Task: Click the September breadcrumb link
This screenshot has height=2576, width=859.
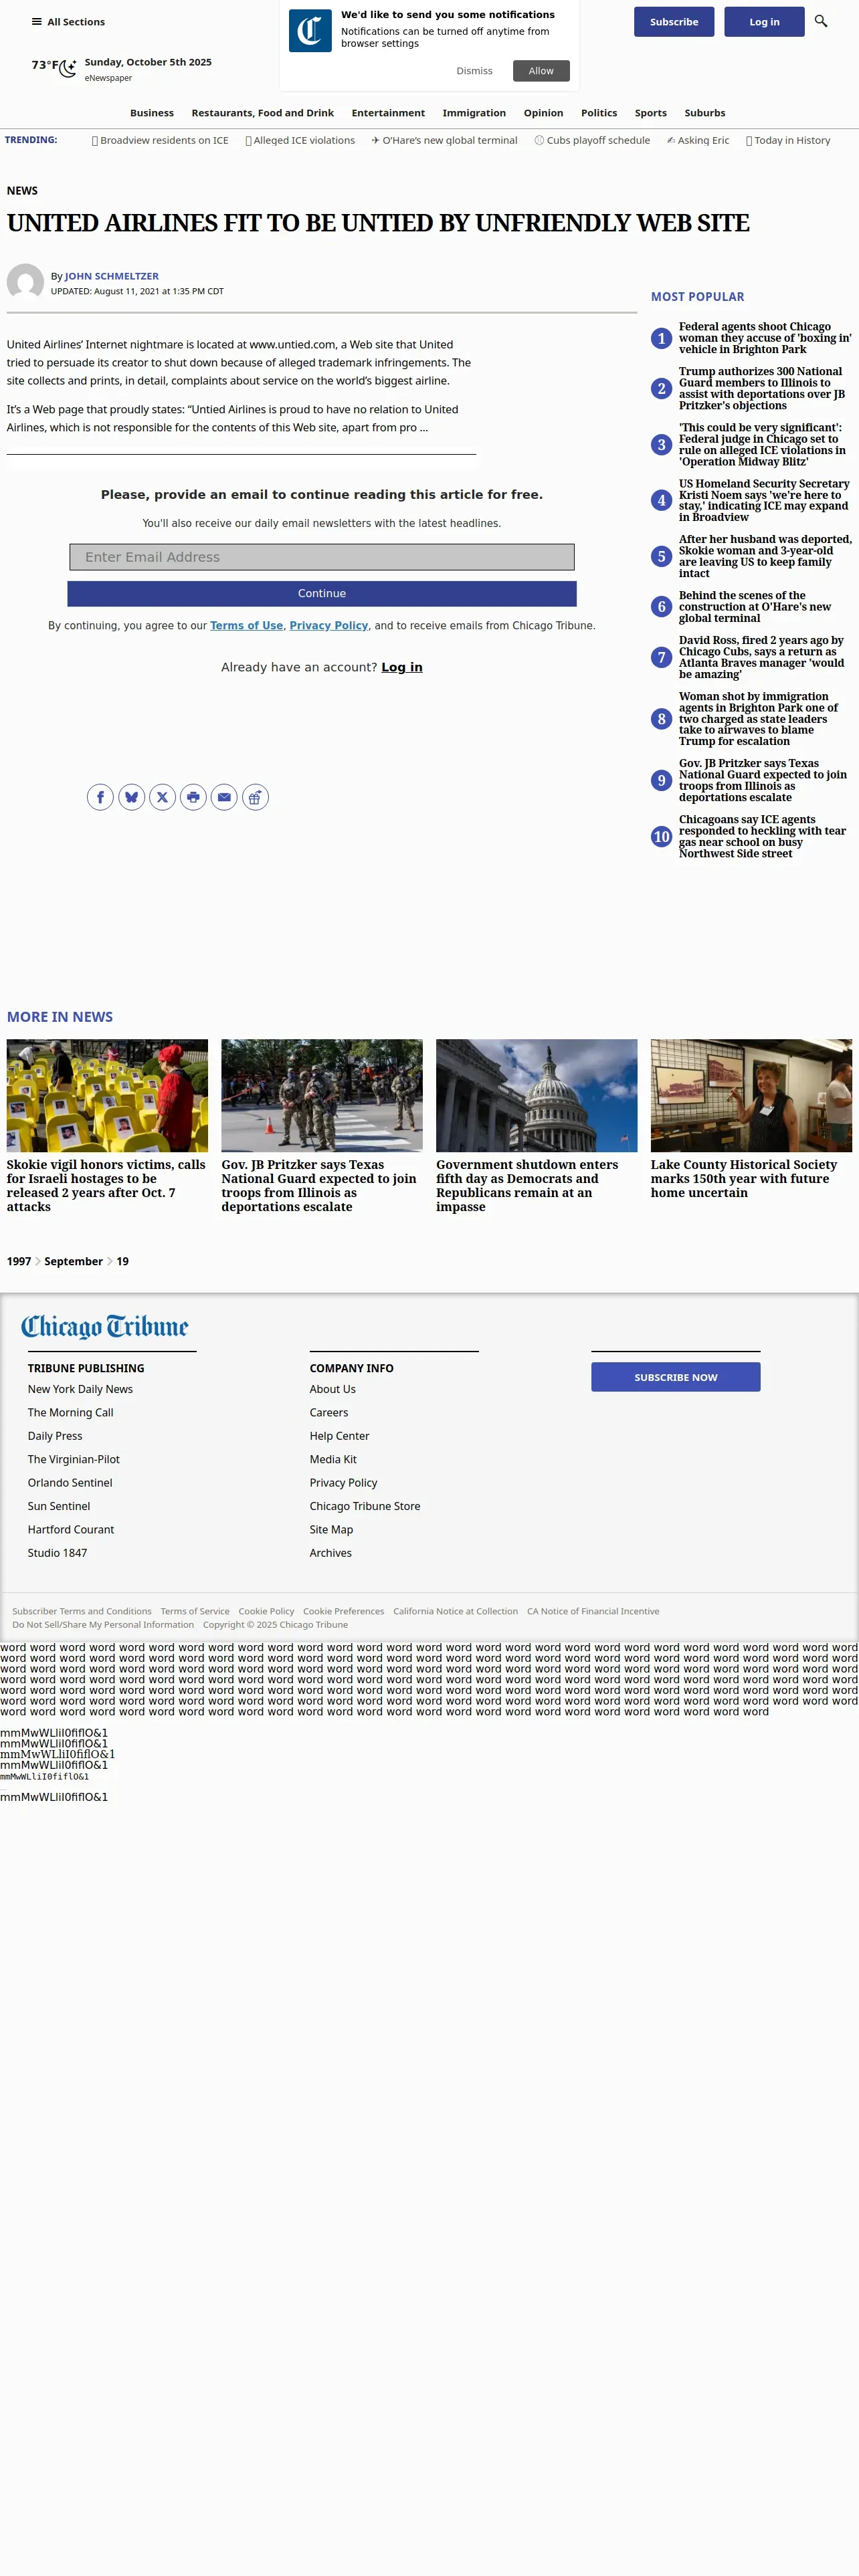Action: point(73,1261)
